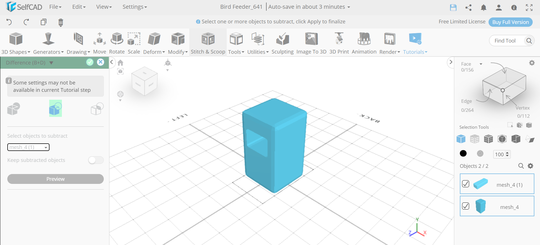Select the Intersection boolean operation icon
Image resolution: width=540 pixels, height=245 pixels.
coord(97,109)
